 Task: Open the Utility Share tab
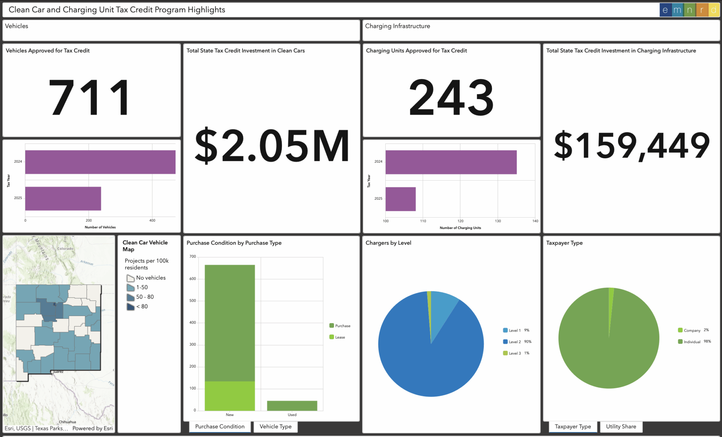(621, 426)
